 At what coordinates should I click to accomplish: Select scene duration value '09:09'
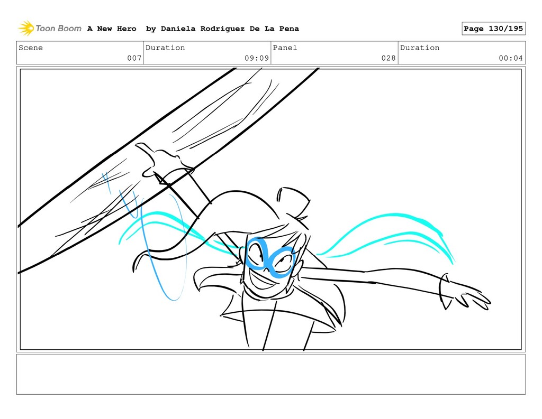tap(257, 58)
